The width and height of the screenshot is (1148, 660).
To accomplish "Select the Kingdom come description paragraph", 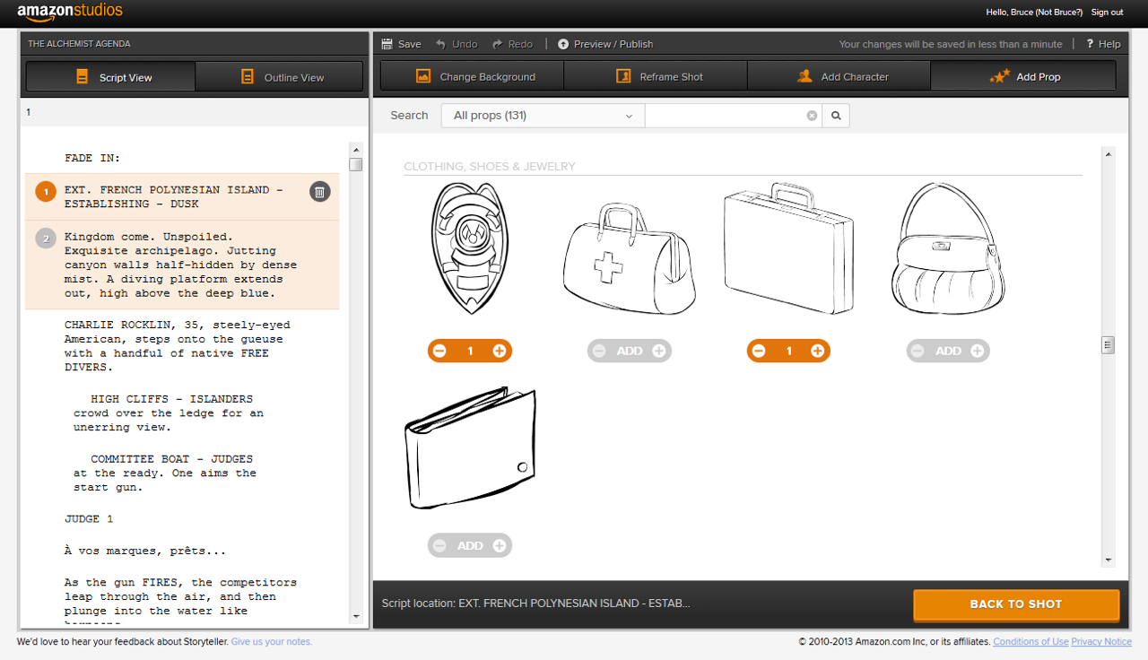I will point(180,265).
